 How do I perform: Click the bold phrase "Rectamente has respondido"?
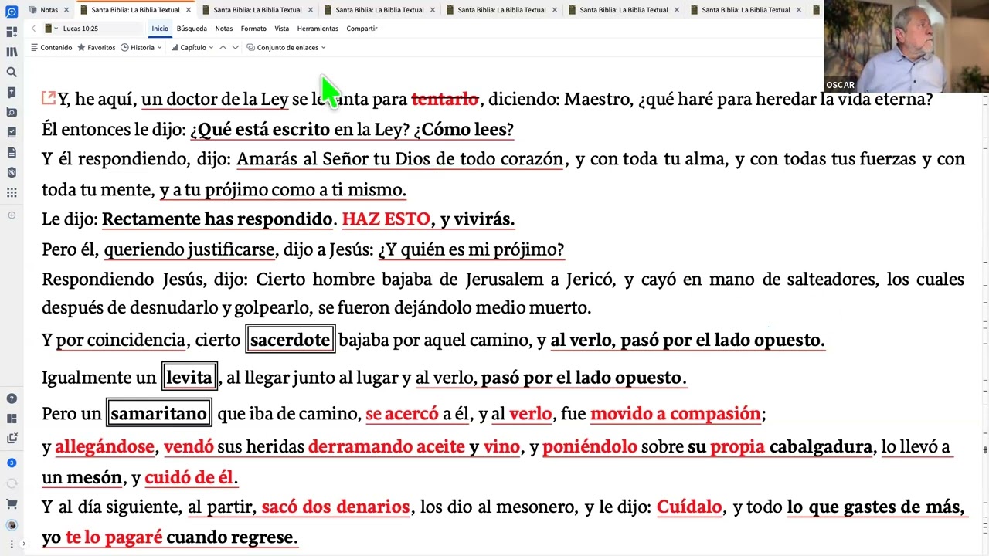pyautogui.click(x=217, y=219)
